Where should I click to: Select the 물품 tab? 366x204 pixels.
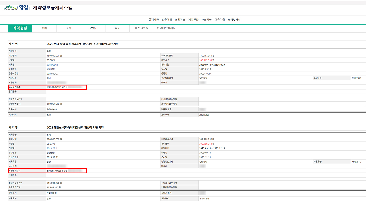click(117, 28)
